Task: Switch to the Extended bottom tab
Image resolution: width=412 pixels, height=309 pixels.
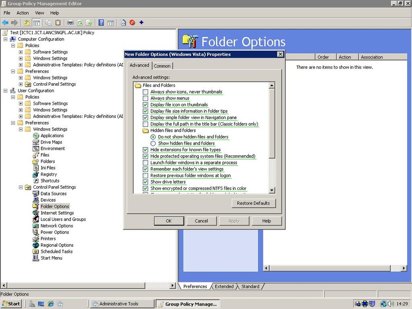Action: coord(224,286)
